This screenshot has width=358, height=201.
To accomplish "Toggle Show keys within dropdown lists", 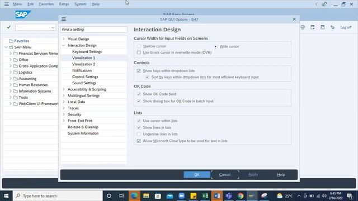I will [139, 71].
